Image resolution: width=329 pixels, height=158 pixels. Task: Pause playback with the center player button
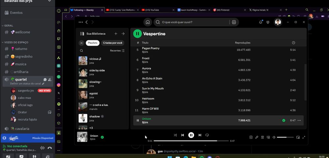coord(191,135)
